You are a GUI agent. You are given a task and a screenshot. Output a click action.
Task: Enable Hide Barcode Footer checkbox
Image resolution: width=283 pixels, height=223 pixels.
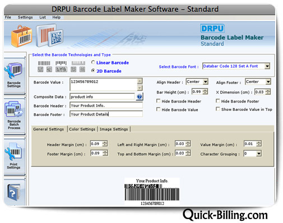217,101
